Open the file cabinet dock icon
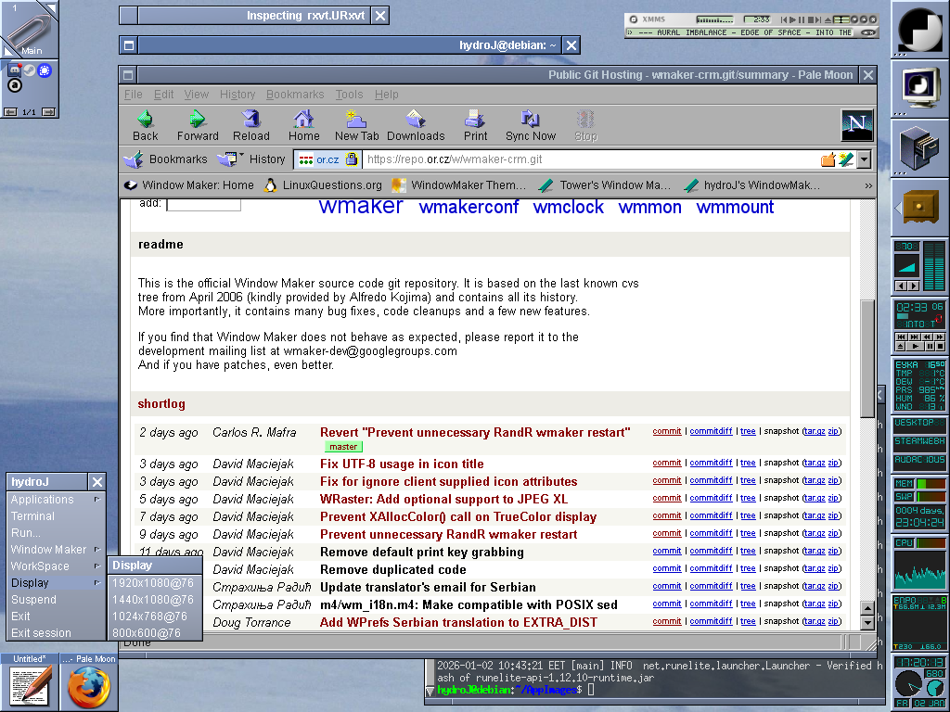 (x=919, y=146)
